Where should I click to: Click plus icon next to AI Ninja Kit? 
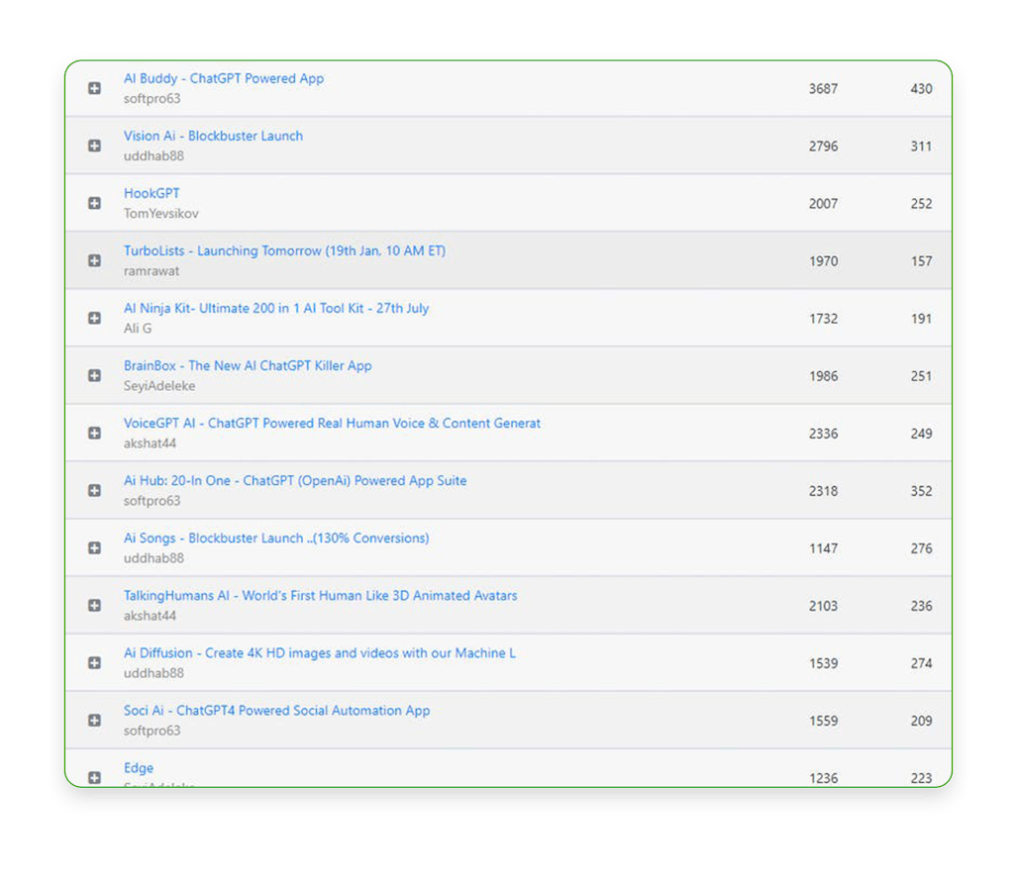(94, 318)
